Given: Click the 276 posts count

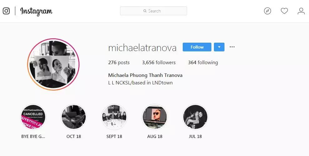Looking at the screenshot, I should pos(119,63).
